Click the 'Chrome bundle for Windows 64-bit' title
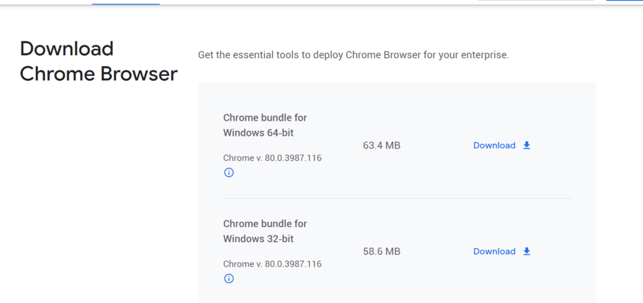The image size is (643, 303). [264, 125]
